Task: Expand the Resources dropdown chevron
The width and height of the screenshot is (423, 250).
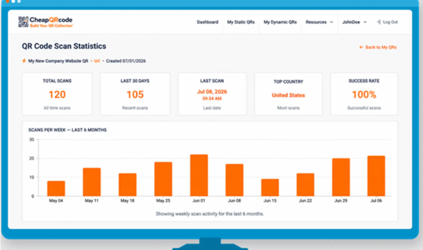Action: coord(332,22)
